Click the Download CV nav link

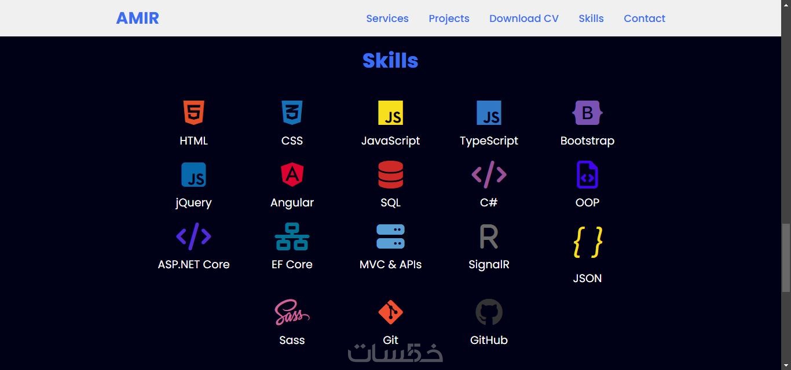(x=524, y=18)
